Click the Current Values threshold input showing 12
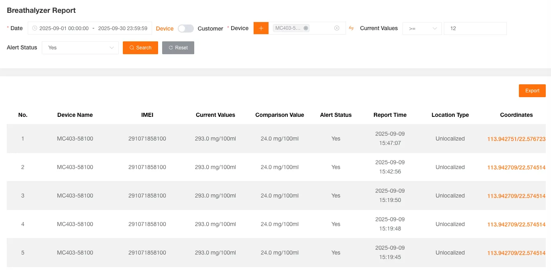Viewport: 551px width, 271px height. (x=475, y=28)
